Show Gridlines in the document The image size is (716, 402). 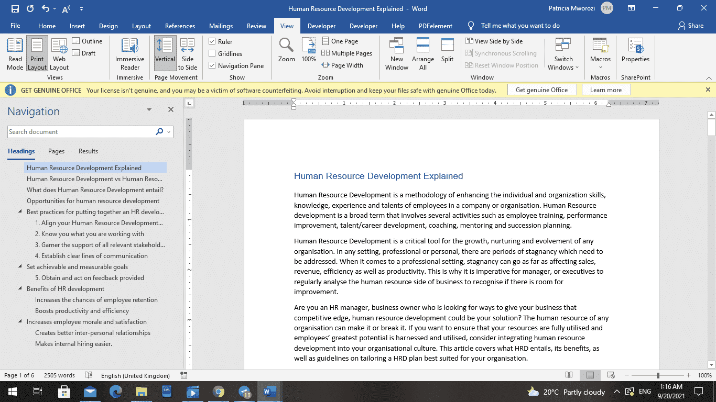pos(212,53)
